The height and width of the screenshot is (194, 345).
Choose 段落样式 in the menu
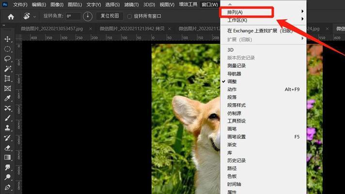pos(264,105)
